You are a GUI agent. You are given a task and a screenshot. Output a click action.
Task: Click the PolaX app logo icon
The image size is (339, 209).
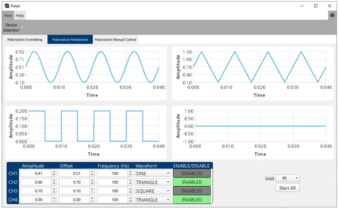click(7, 6)
